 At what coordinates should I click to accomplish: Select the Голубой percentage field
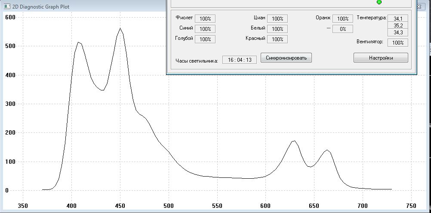[x=205, y=39]
